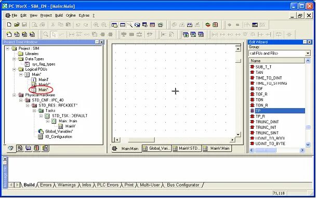Click the Edit Wizard wand icon
This screenshot has width=317, height=199.
tap(130, 25)
